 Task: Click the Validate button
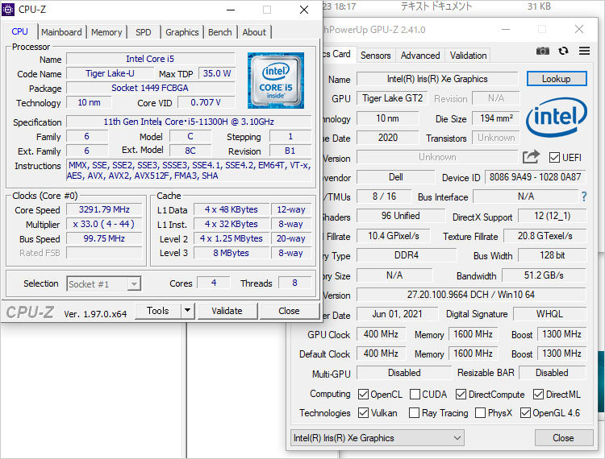(227, 311)
